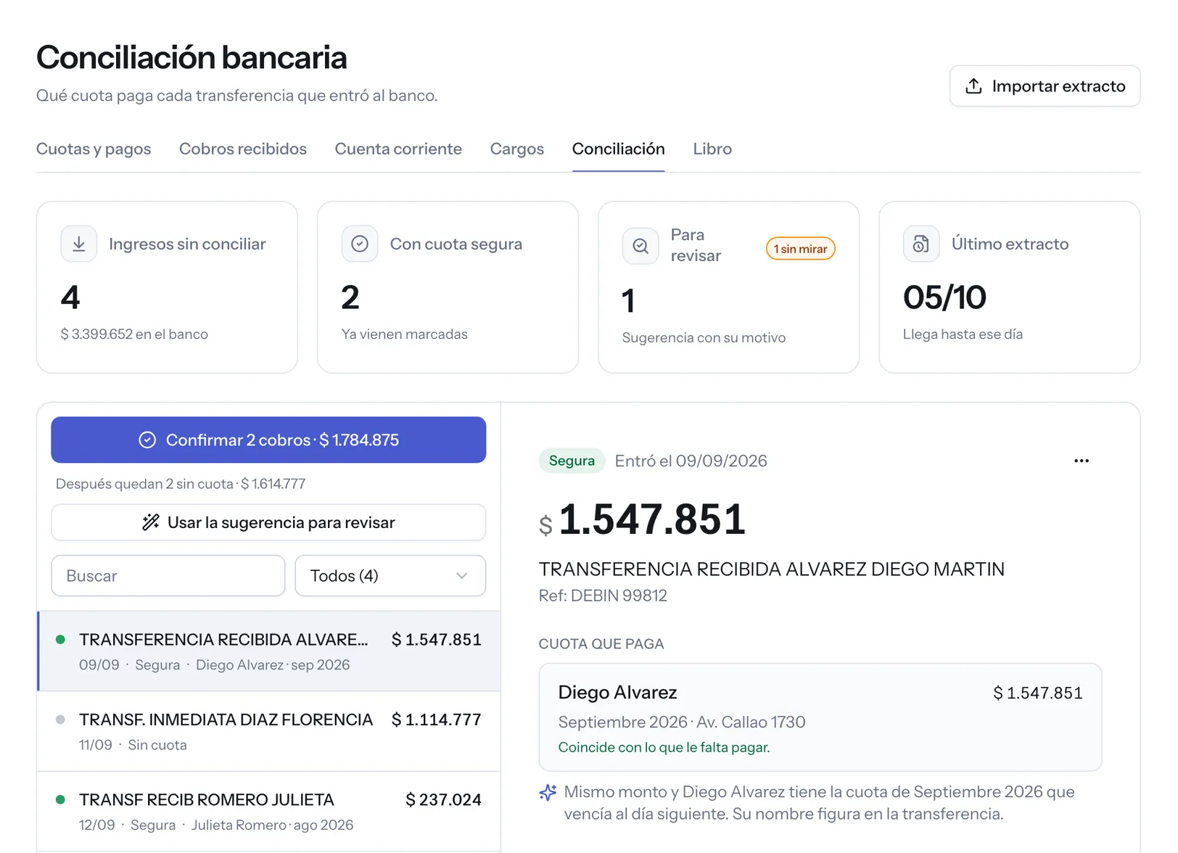Click the check-circle icon on Con cuota segura card
This screenshot has width=1178, height=853.
tap(360, 244)
